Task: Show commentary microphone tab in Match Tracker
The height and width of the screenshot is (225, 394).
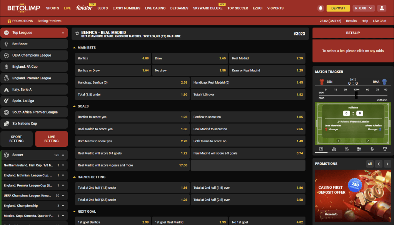Action: pos(372,149)
